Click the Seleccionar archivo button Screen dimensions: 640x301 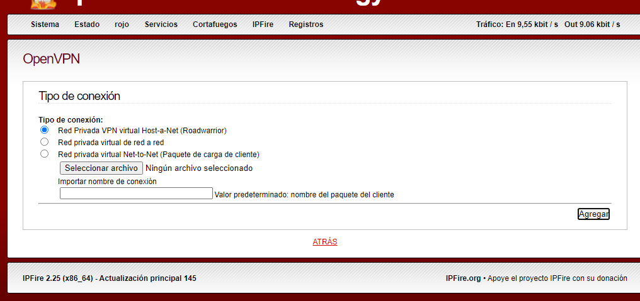point(101,168)
